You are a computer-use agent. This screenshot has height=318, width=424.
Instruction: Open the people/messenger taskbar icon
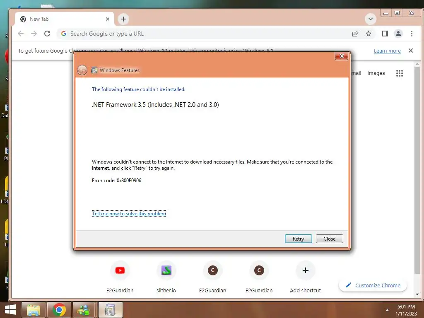click(x=83, y=310)
